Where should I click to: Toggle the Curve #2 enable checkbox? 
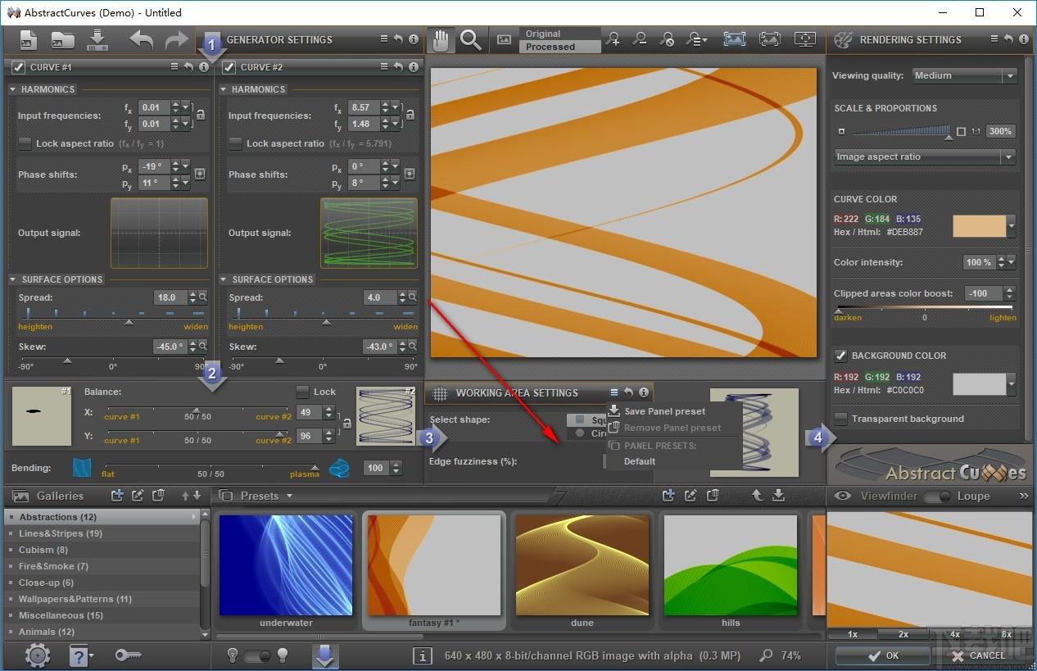[229, 67]
